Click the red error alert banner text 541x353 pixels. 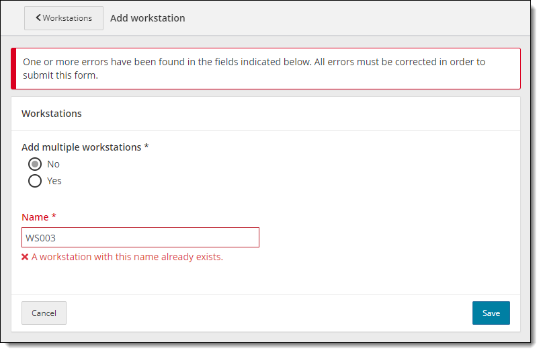point(254,69)
